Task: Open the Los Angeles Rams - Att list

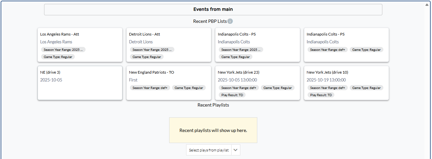Action: pos(59,34)
